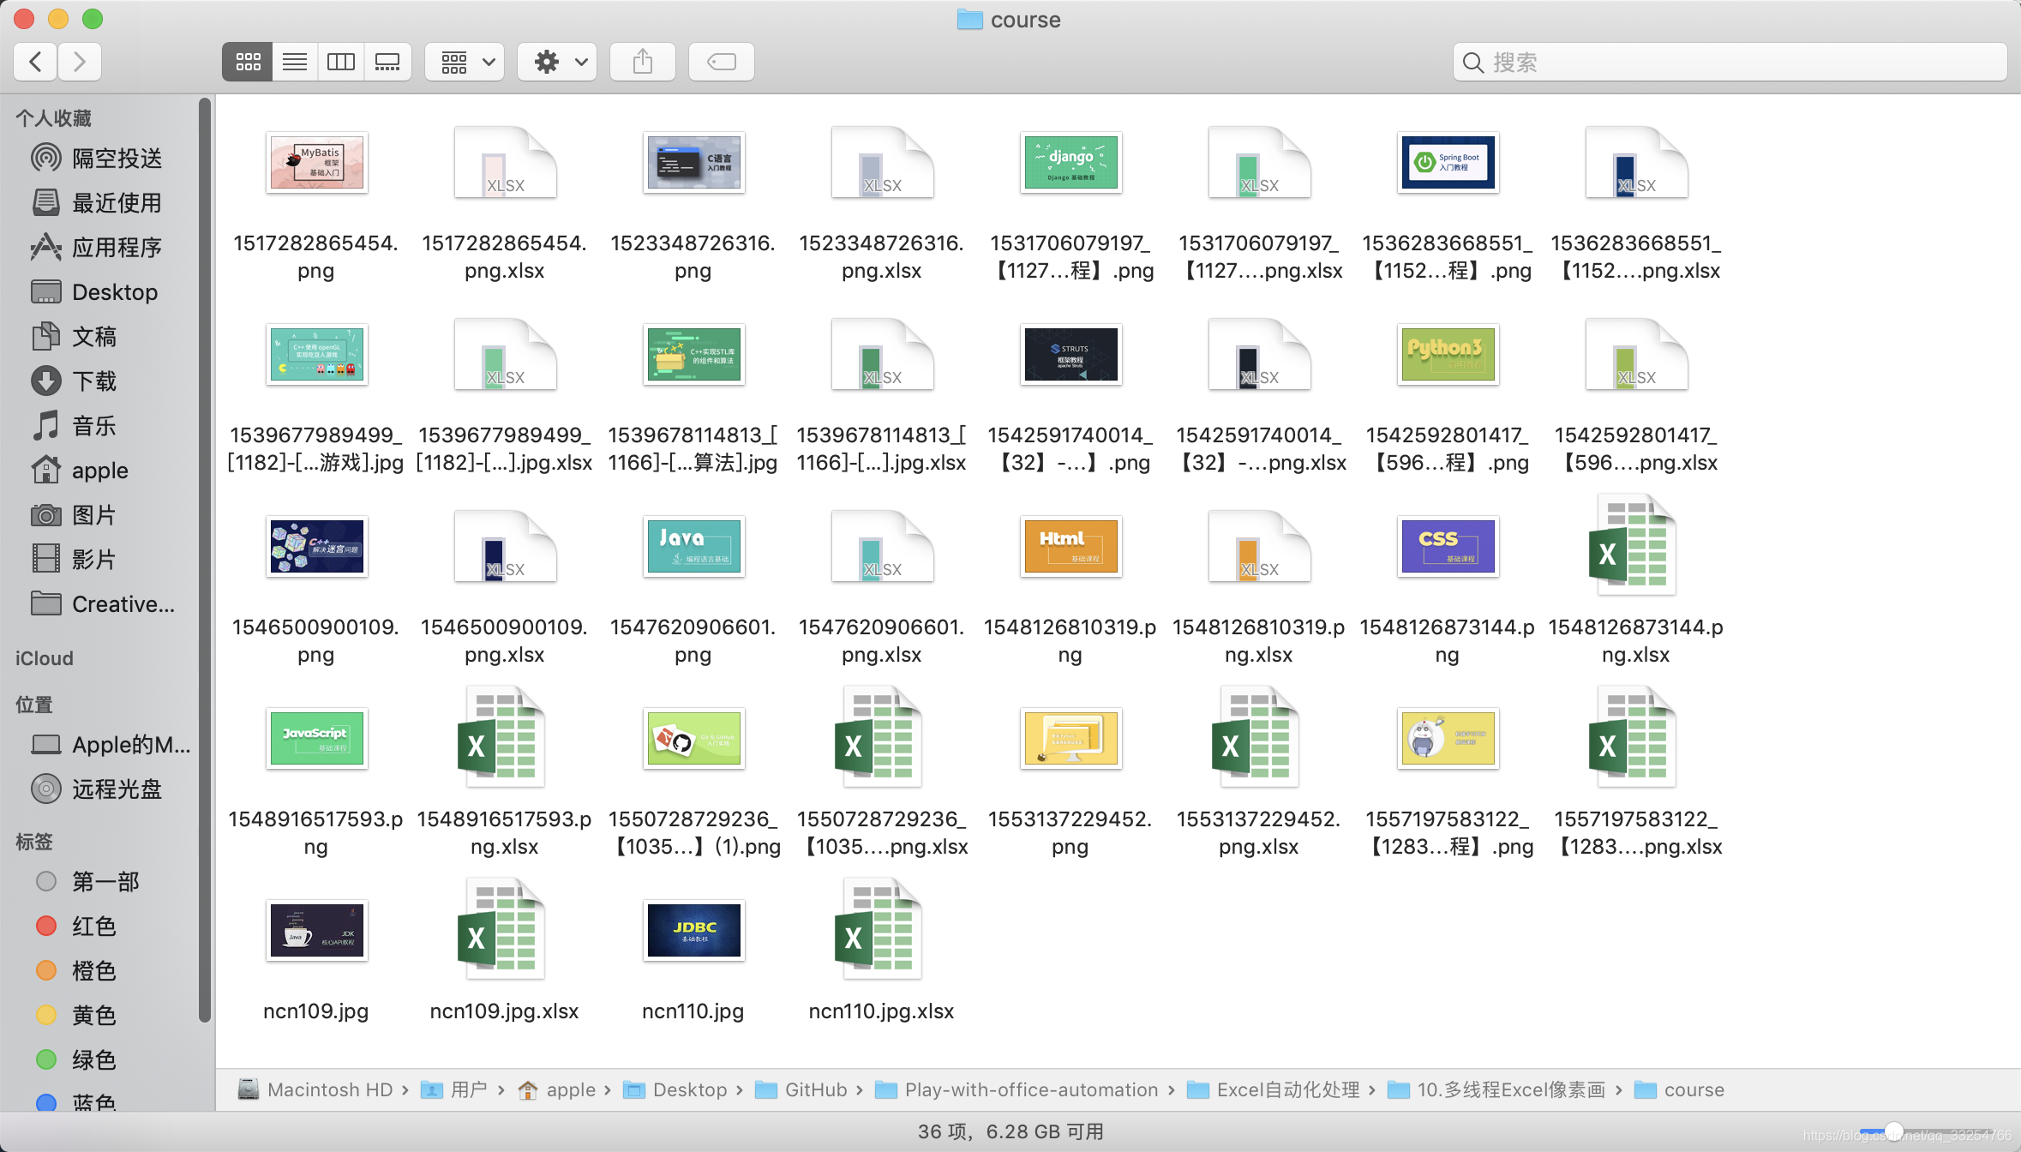
Task: Open Movies (影片) in sidebar
Action: click(x=74, y=559)
